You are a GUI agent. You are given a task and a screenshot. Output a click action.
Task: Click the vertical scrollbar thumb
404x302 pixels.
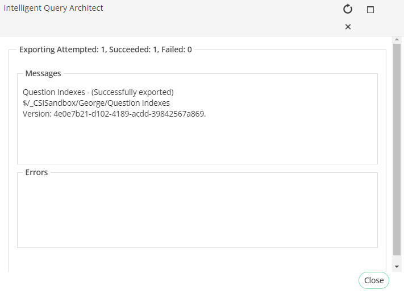pos(397,148)
